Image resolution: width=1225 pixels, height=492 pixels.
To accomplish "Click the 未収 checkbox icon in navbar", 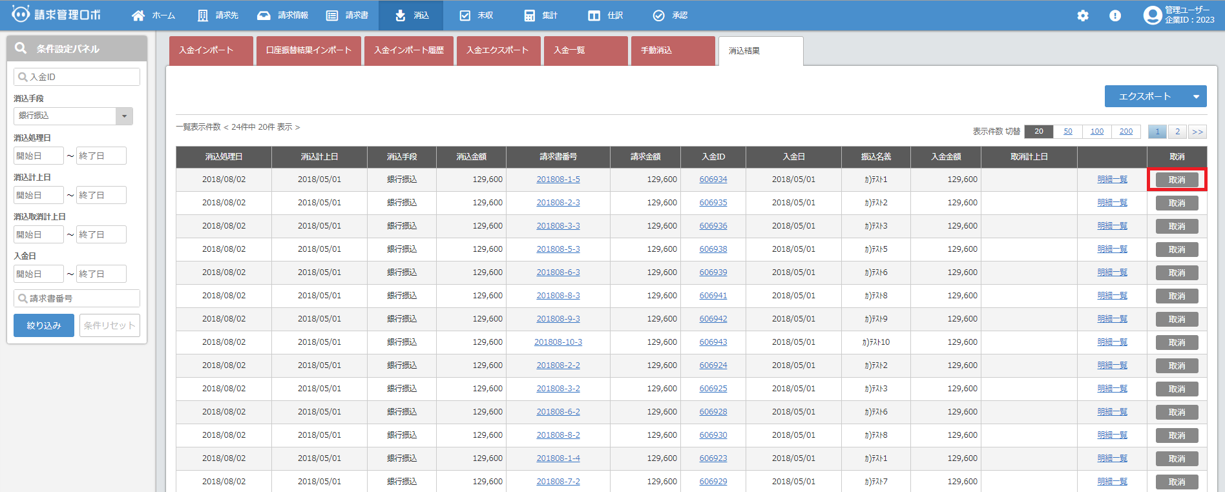I will pos(465,15).
